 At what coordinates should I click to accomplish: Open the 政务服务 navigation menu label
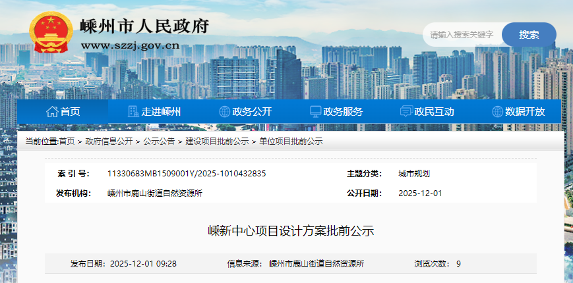(x=343, y=112)
